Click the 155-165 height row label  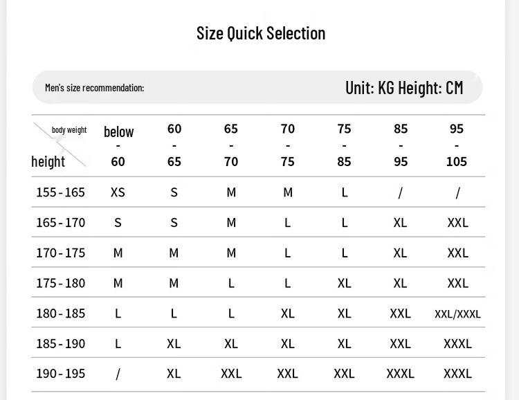(61, 192)
